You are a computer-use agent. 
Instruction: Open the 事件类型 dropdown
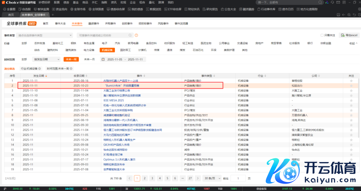click(45, 35)
